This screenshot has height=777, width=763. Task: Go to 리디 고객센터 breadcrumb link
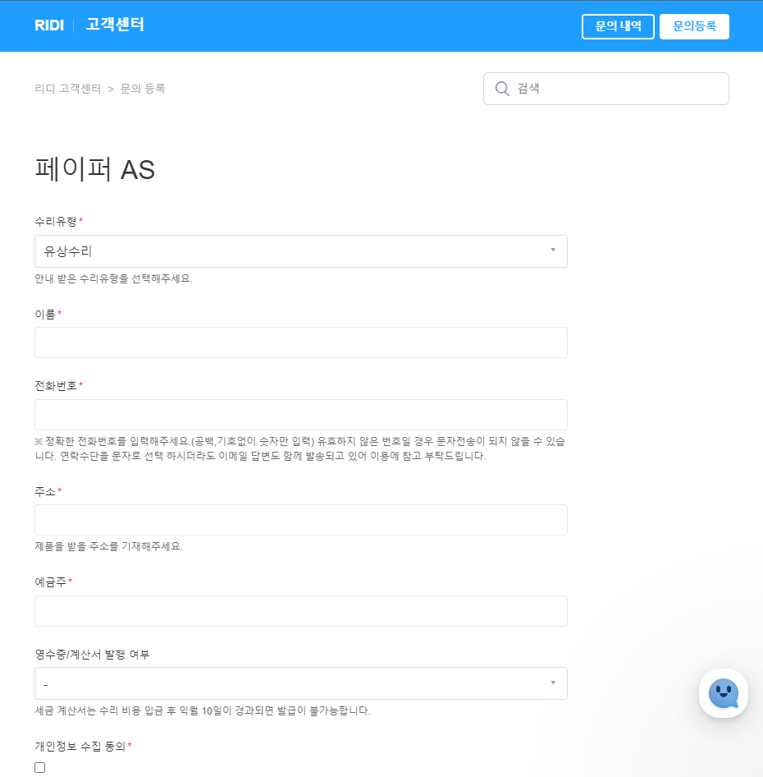pyautogui.click(x=68, y=89)
